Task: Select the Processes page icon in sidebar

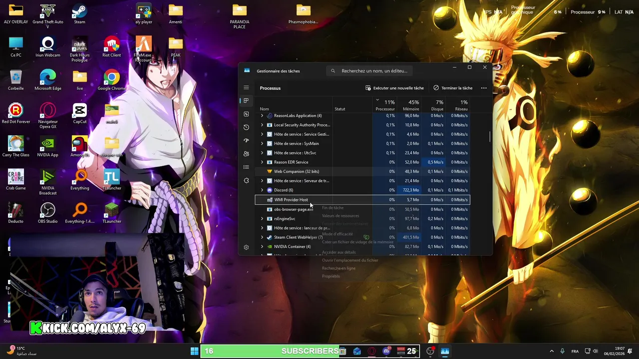Action: [x=246, y=101]
